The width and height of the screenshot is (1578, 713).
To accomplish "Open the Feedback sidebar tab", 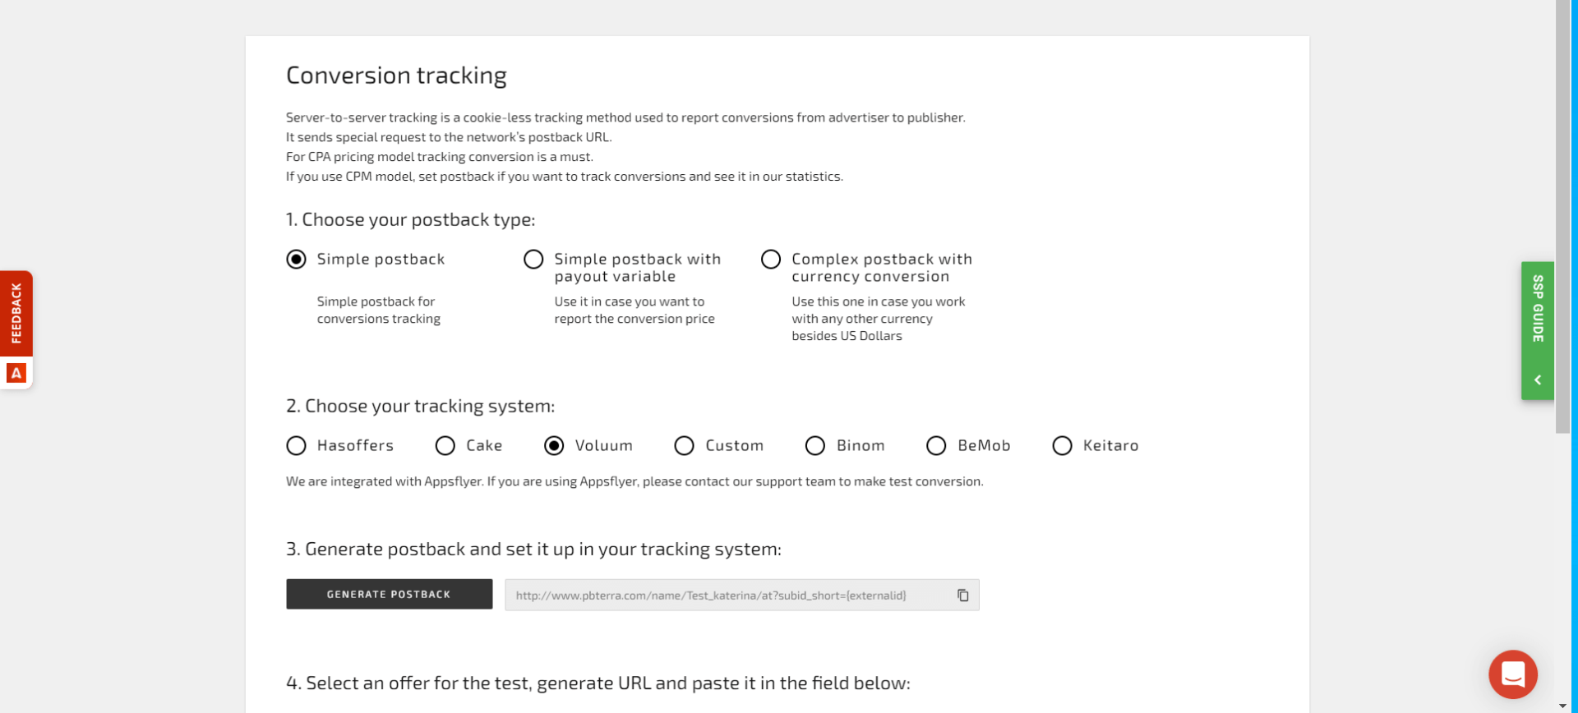I will click(16, 312).
